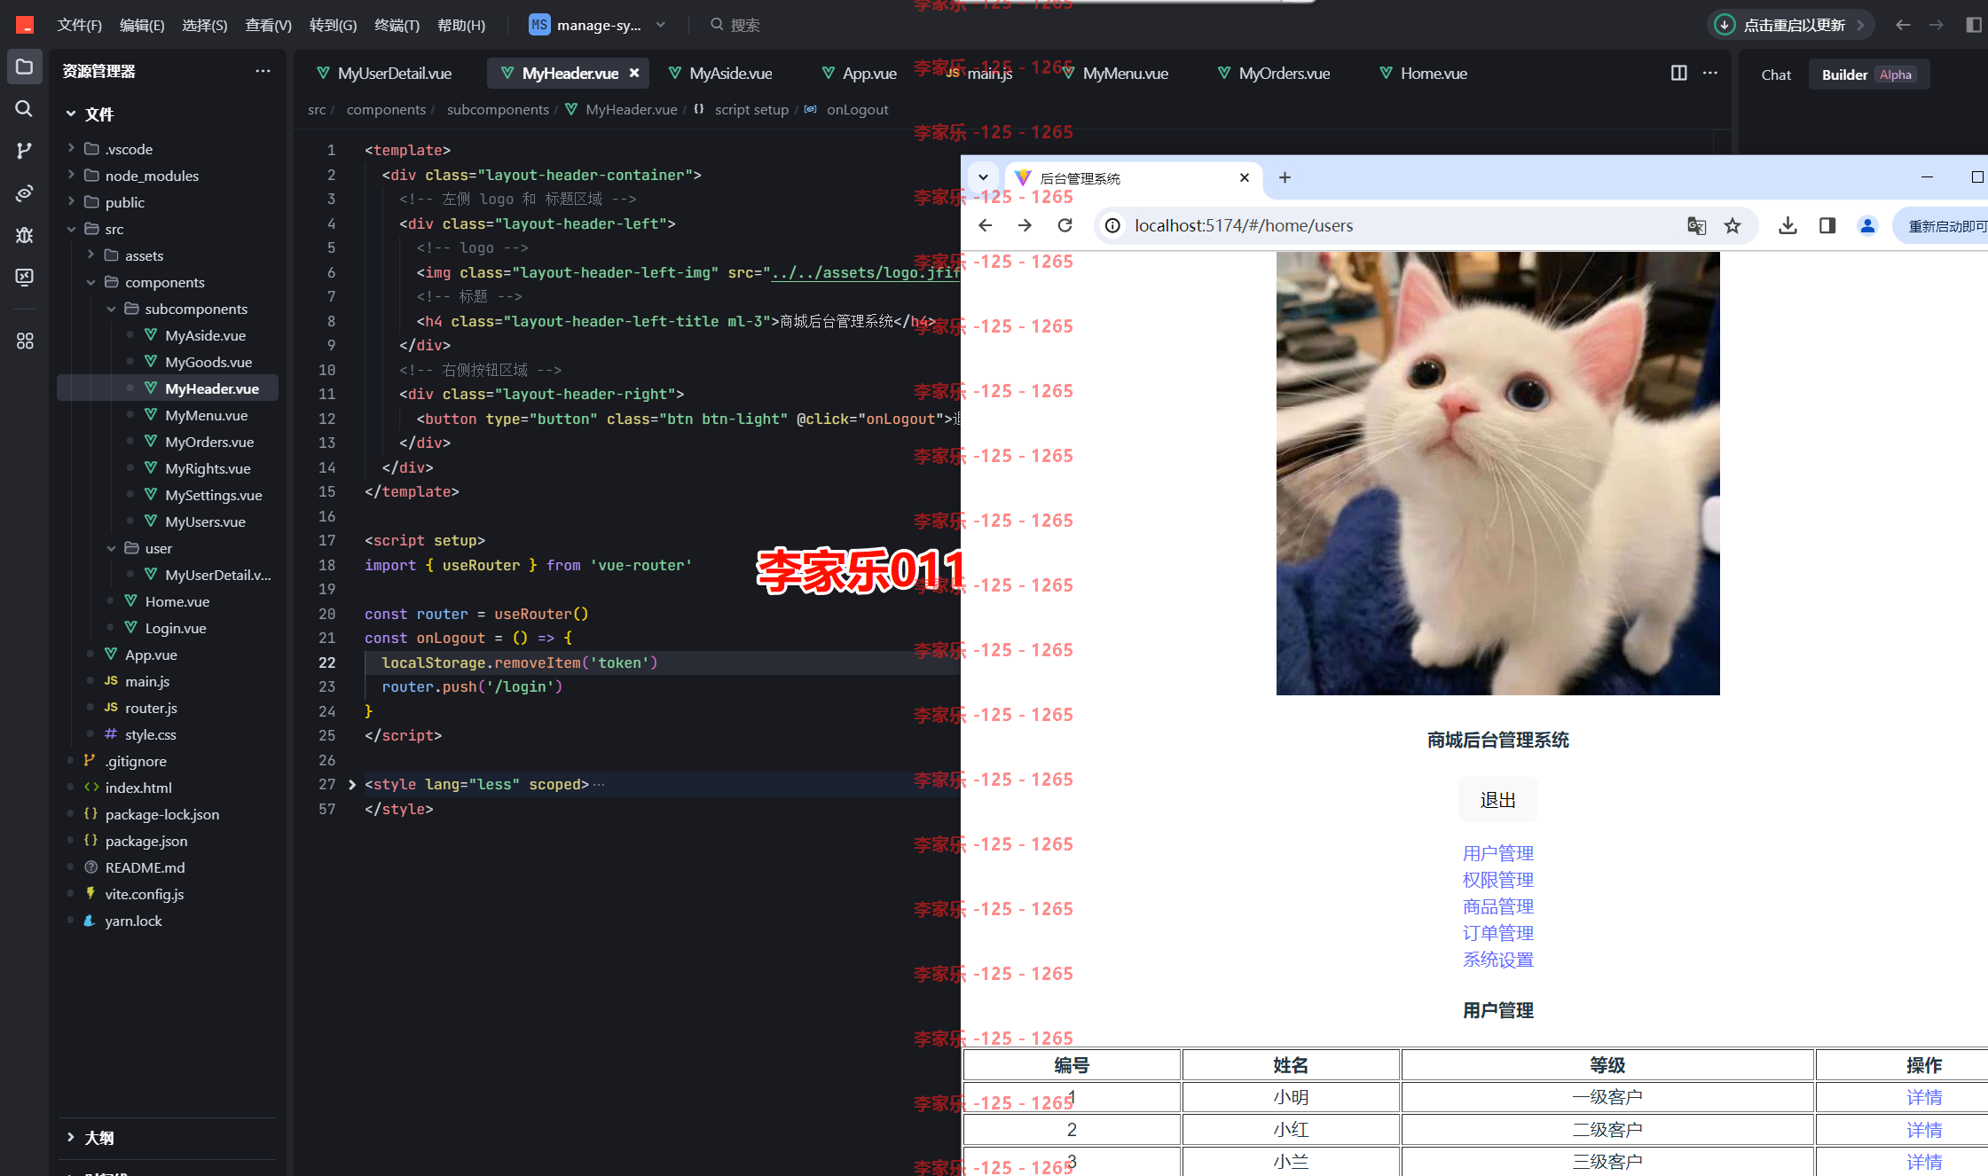
Task: Click the IDE navigate back arrow
Action: (1903, 25)
